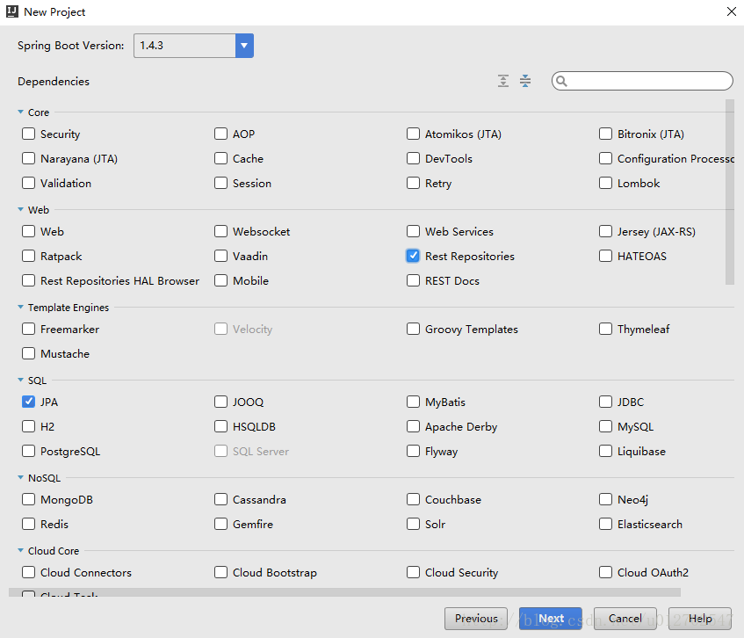Collapse the NoSQL section
This screenshot has width=744, height=638.
tap(20, 478)
